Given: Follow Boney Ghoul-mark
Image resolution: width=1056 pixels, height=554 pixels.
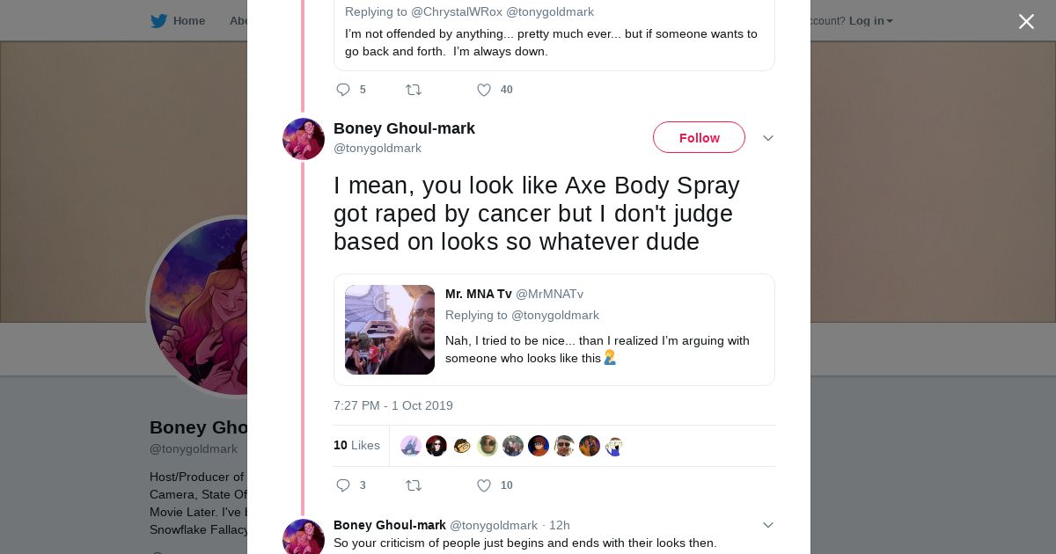Looking at the screenshot, I should click(699, 138).
